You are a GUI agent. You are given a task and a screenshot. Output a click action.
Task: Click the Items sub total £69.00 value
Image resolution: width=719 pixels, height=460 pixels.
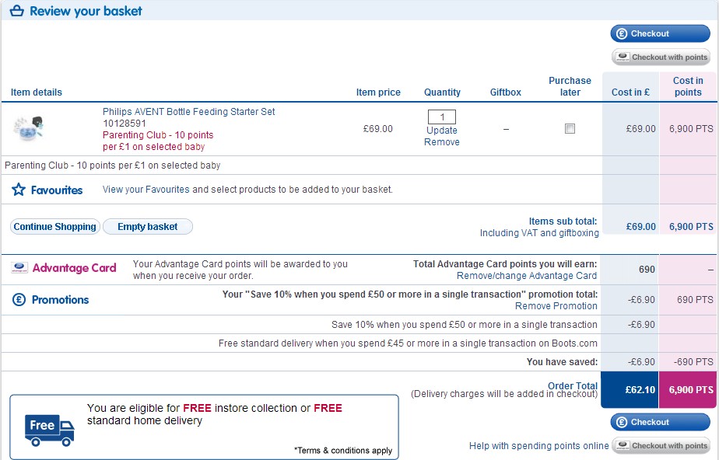(x=640, y=227)
